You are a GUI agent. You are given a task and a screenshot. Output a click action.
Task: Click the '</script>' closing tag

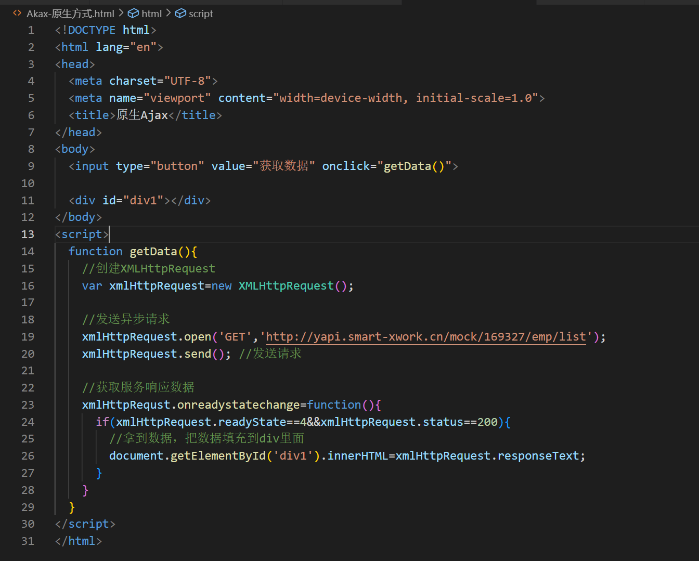[85, 524]
